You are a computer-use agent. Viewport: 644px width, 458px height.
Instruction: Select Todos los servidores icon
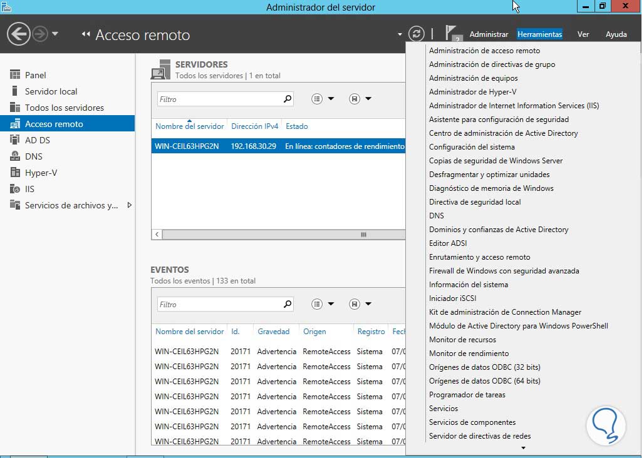click(15, 108)
